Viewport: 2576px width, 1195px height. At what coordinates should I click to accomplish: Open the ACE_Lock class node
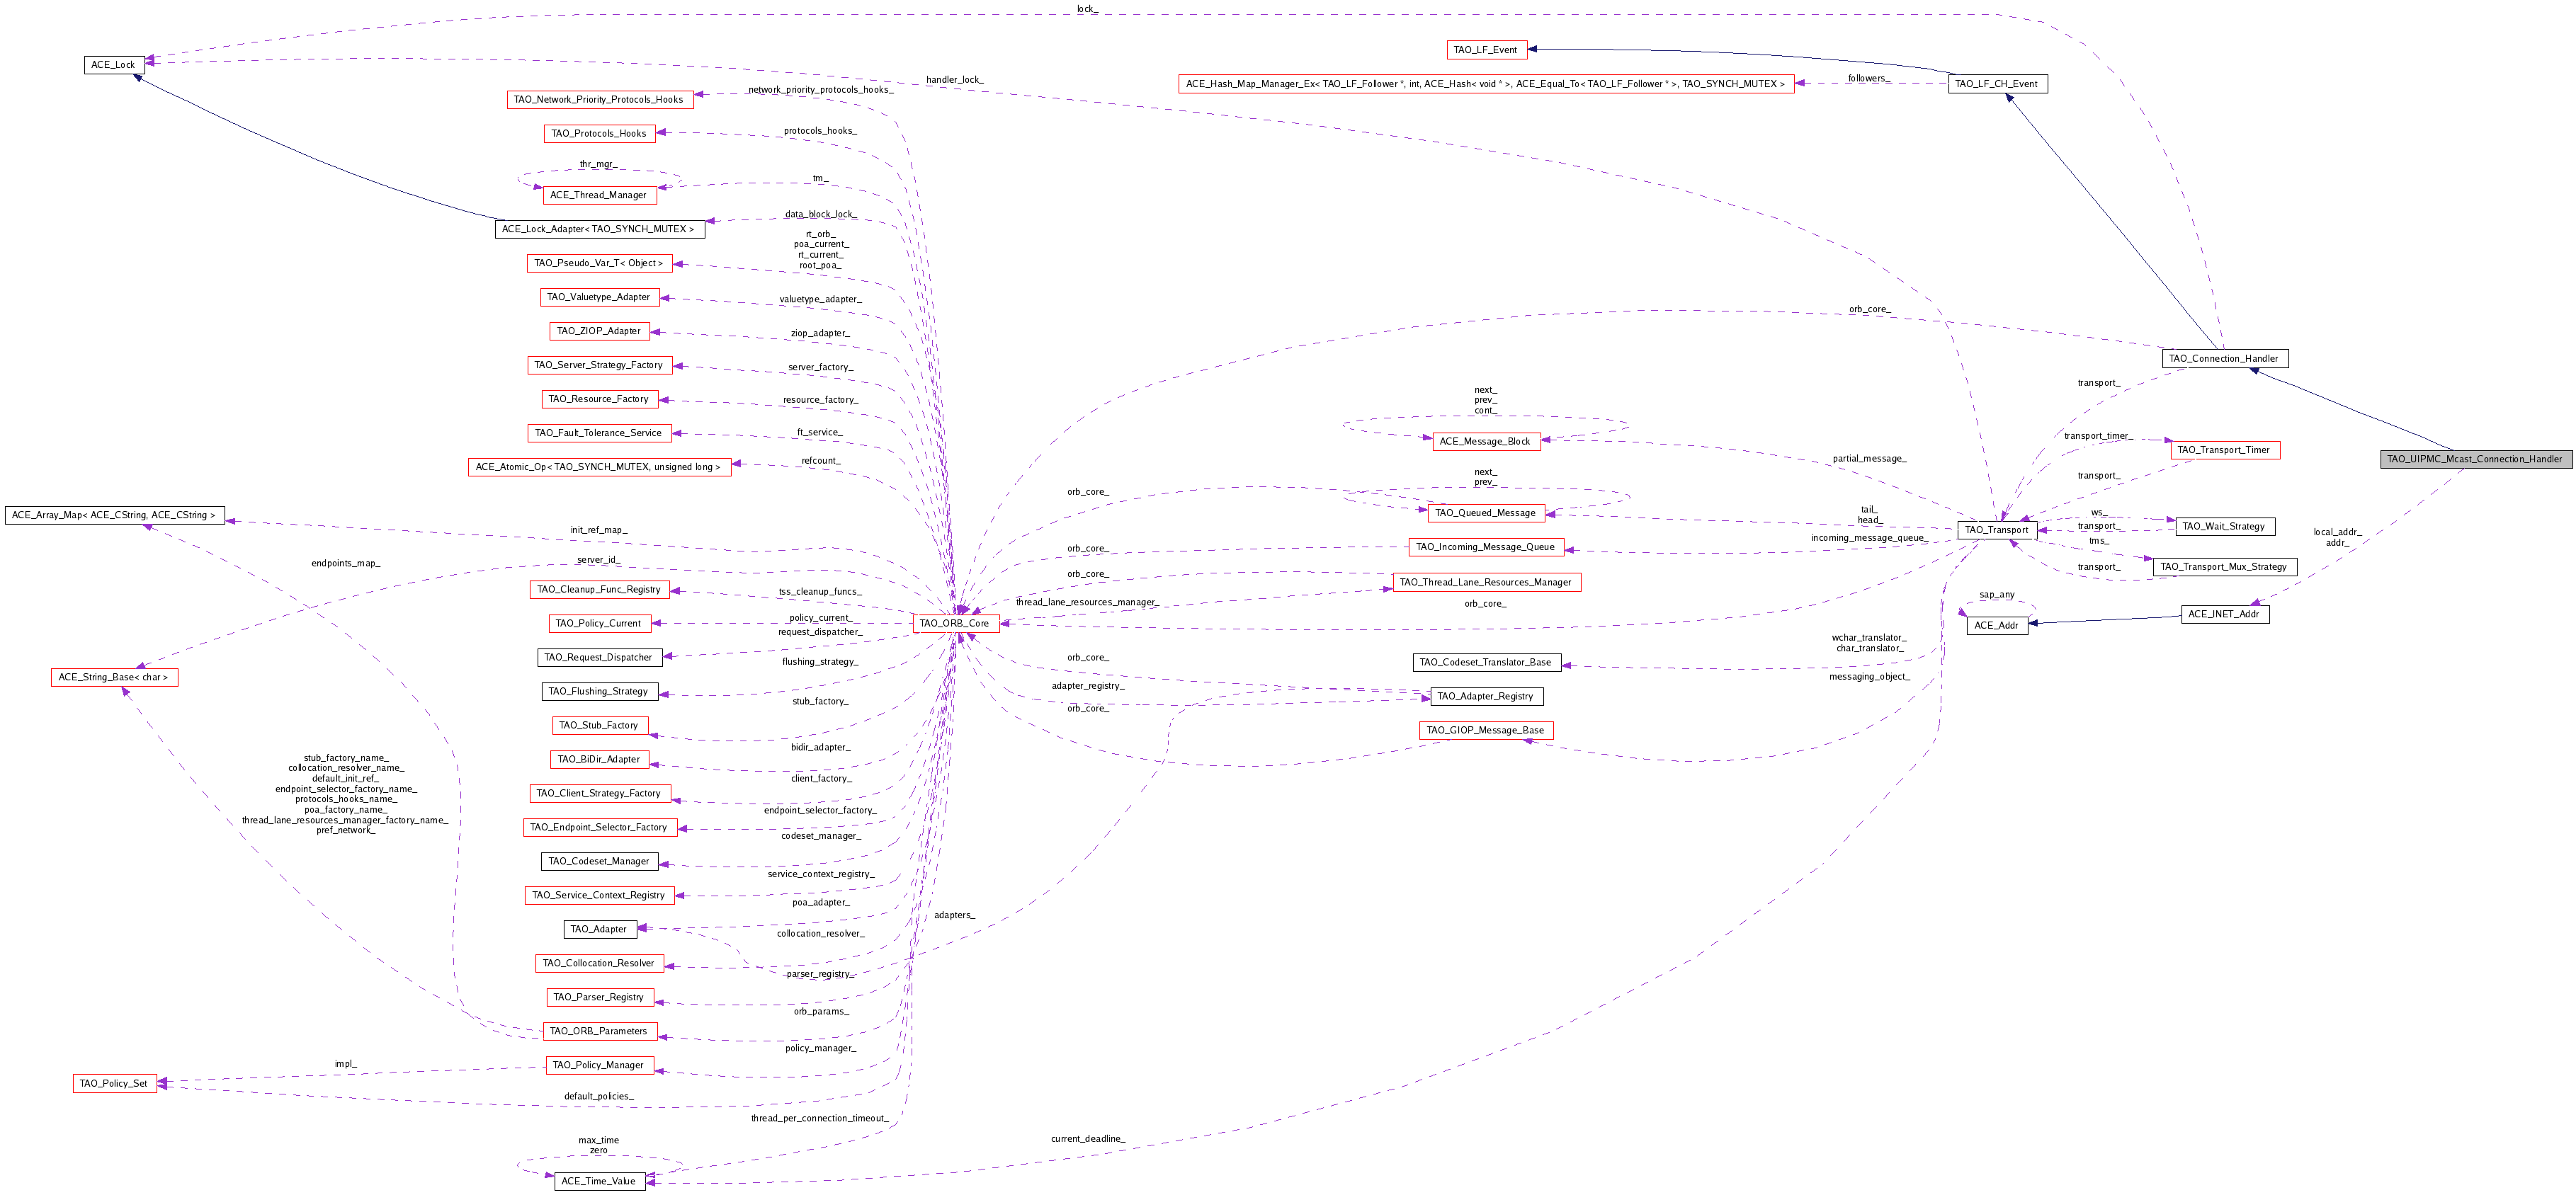tap(113, 65)
